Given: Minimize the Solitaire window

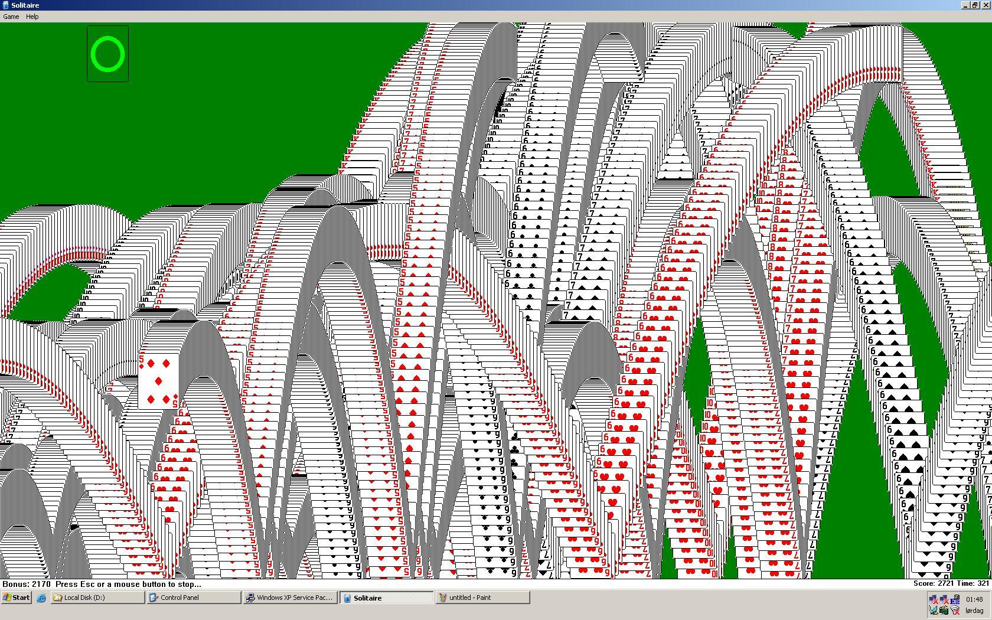Looking at the screenshot, I should (965, 5).
